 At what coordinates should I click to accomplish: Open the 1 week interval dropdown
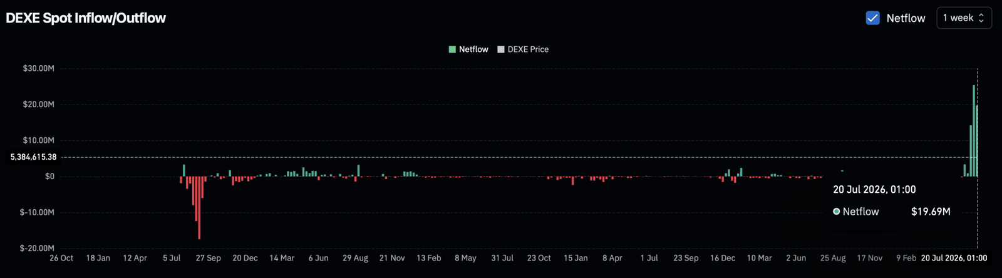(964, 18)
